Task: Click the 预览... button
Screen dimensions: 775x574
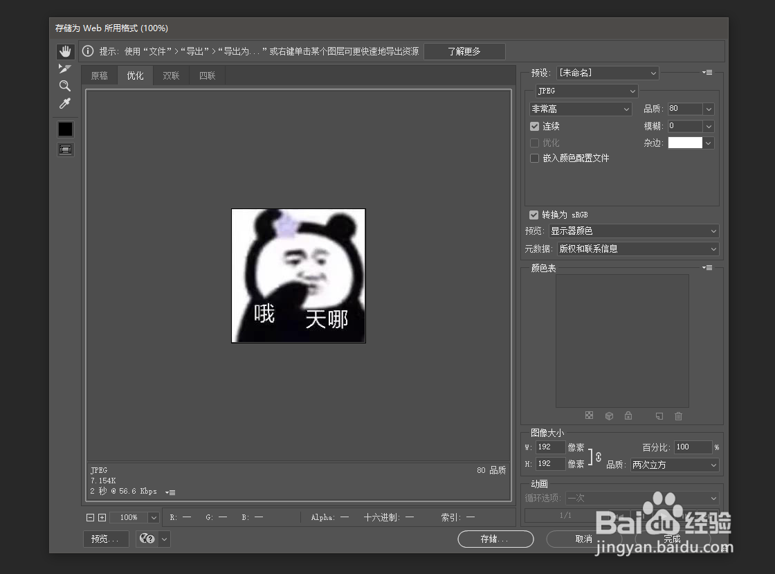Action: pyautogui.click(x=106, y=539)
